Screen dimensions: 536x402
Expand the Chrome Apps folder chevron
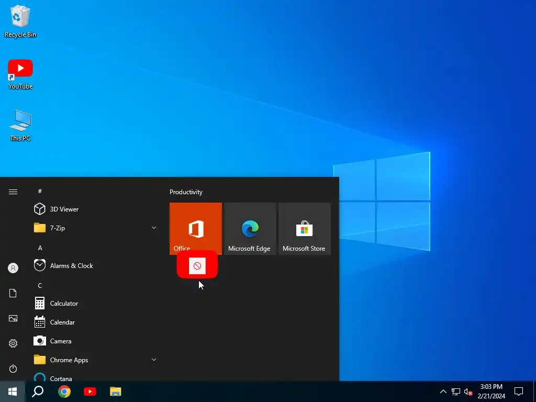pos(154,360)
